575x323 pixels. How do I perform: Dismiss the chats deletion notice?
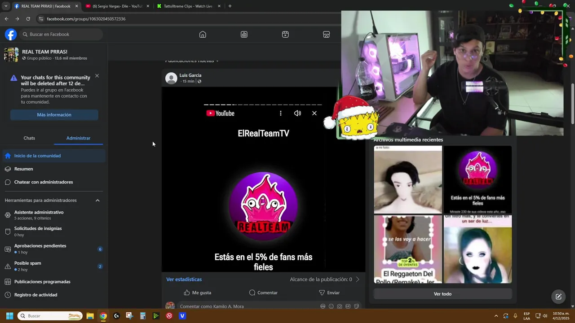pyautogui.click(x=97, y=76)
